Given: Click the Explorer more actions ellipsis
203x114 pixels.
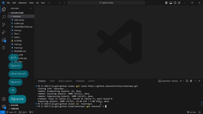Looking at the screenshot, I should coord(31,9).
